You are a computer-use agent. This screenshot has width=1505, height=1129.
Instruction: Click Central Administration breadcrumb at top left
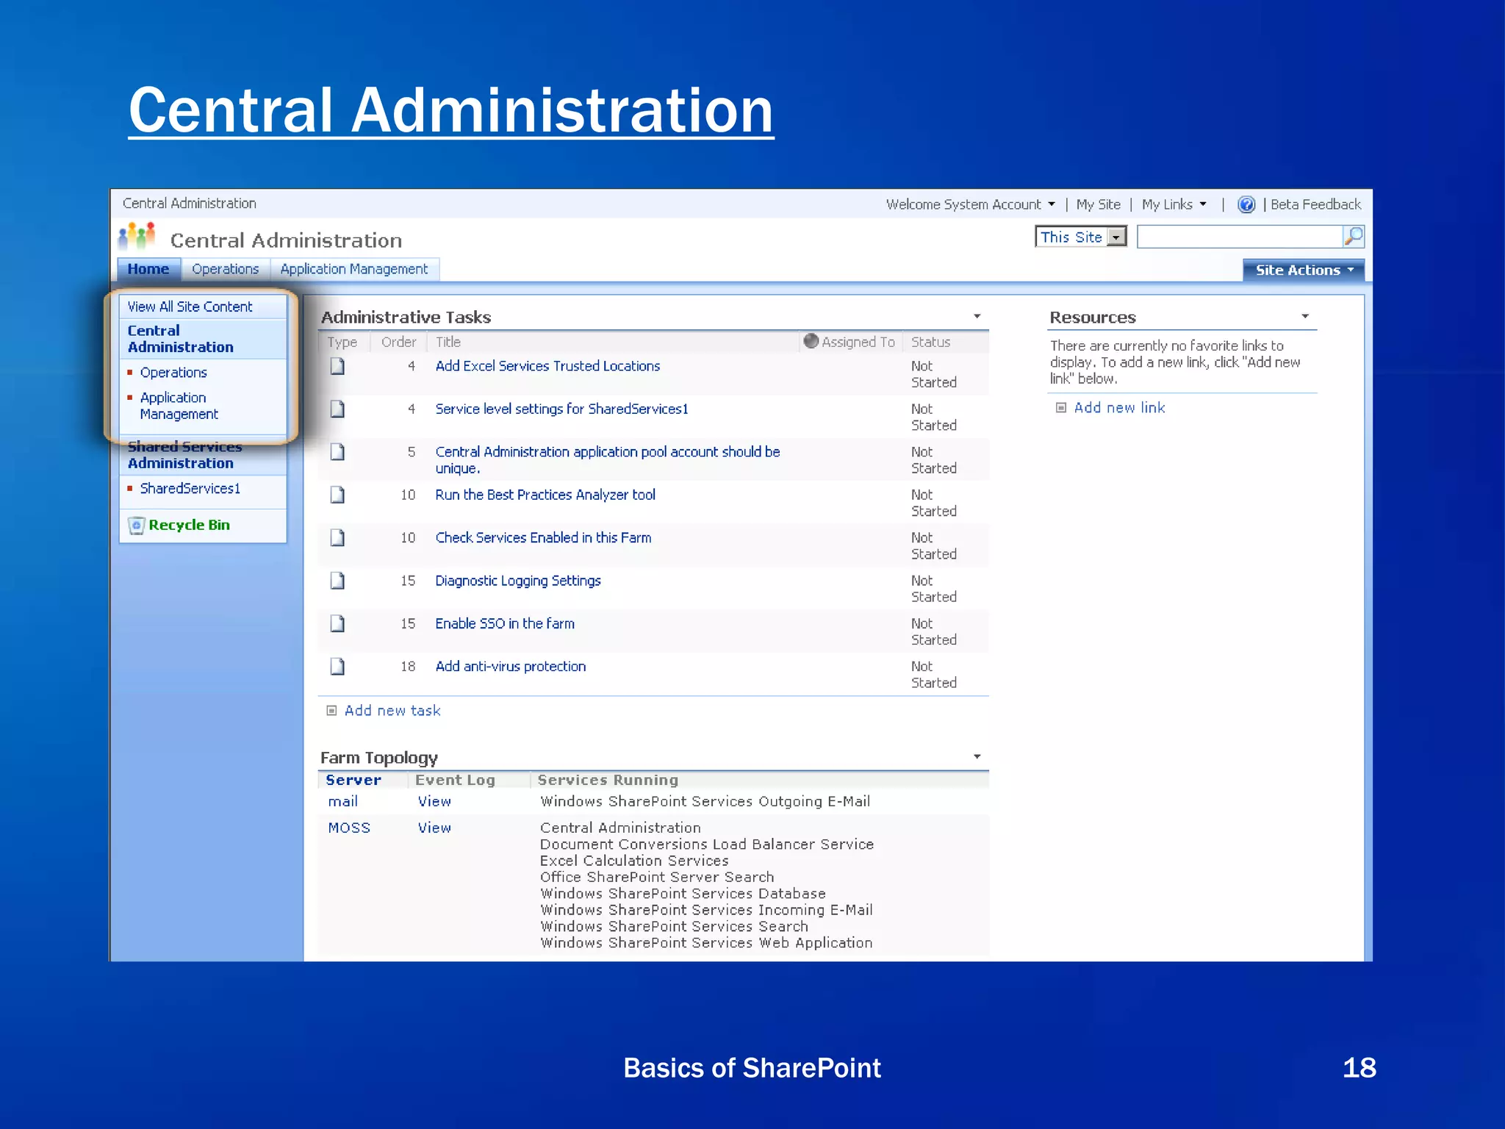pos(190,204)
